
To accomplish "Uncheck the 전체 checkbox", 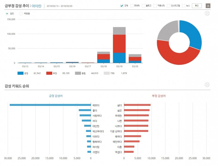I will tap(122, 6).
